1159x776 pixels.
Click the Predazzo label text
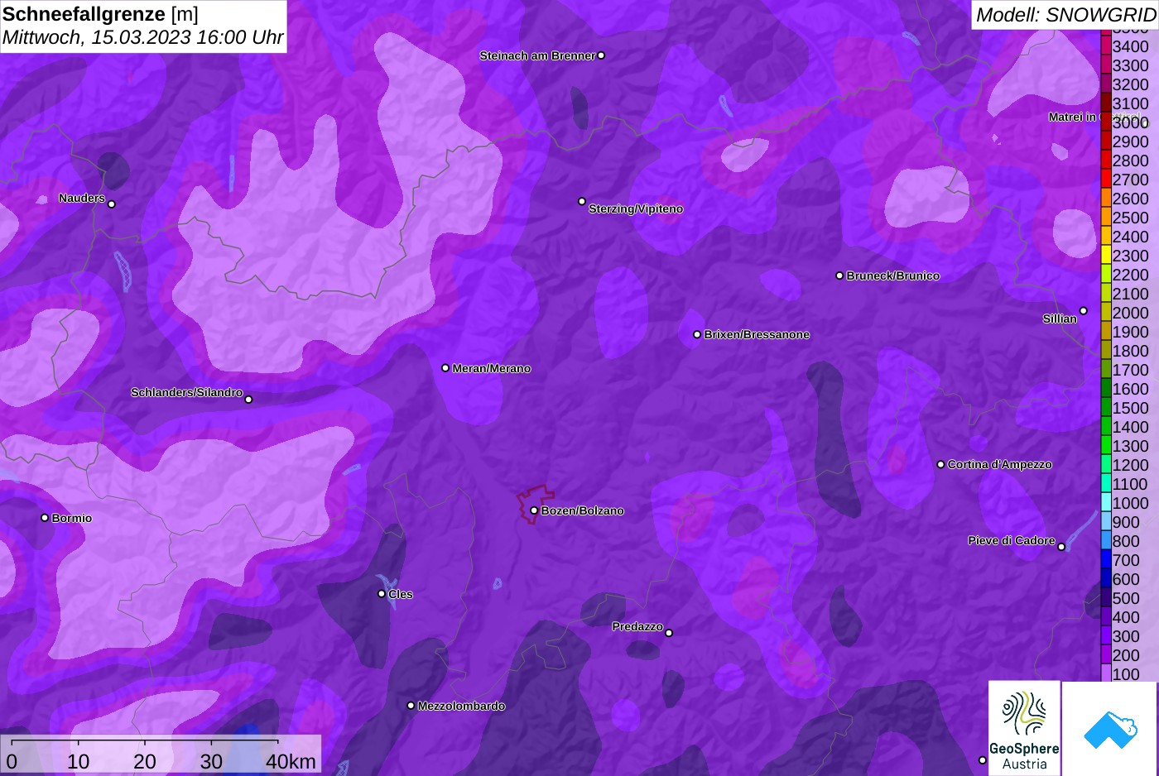pyautogui.click(x=637, y=627)
